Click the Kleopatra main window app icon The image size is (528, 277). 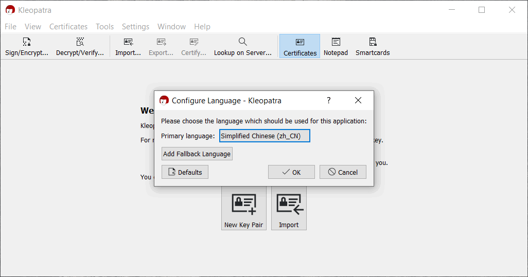[x=10, y=10]
